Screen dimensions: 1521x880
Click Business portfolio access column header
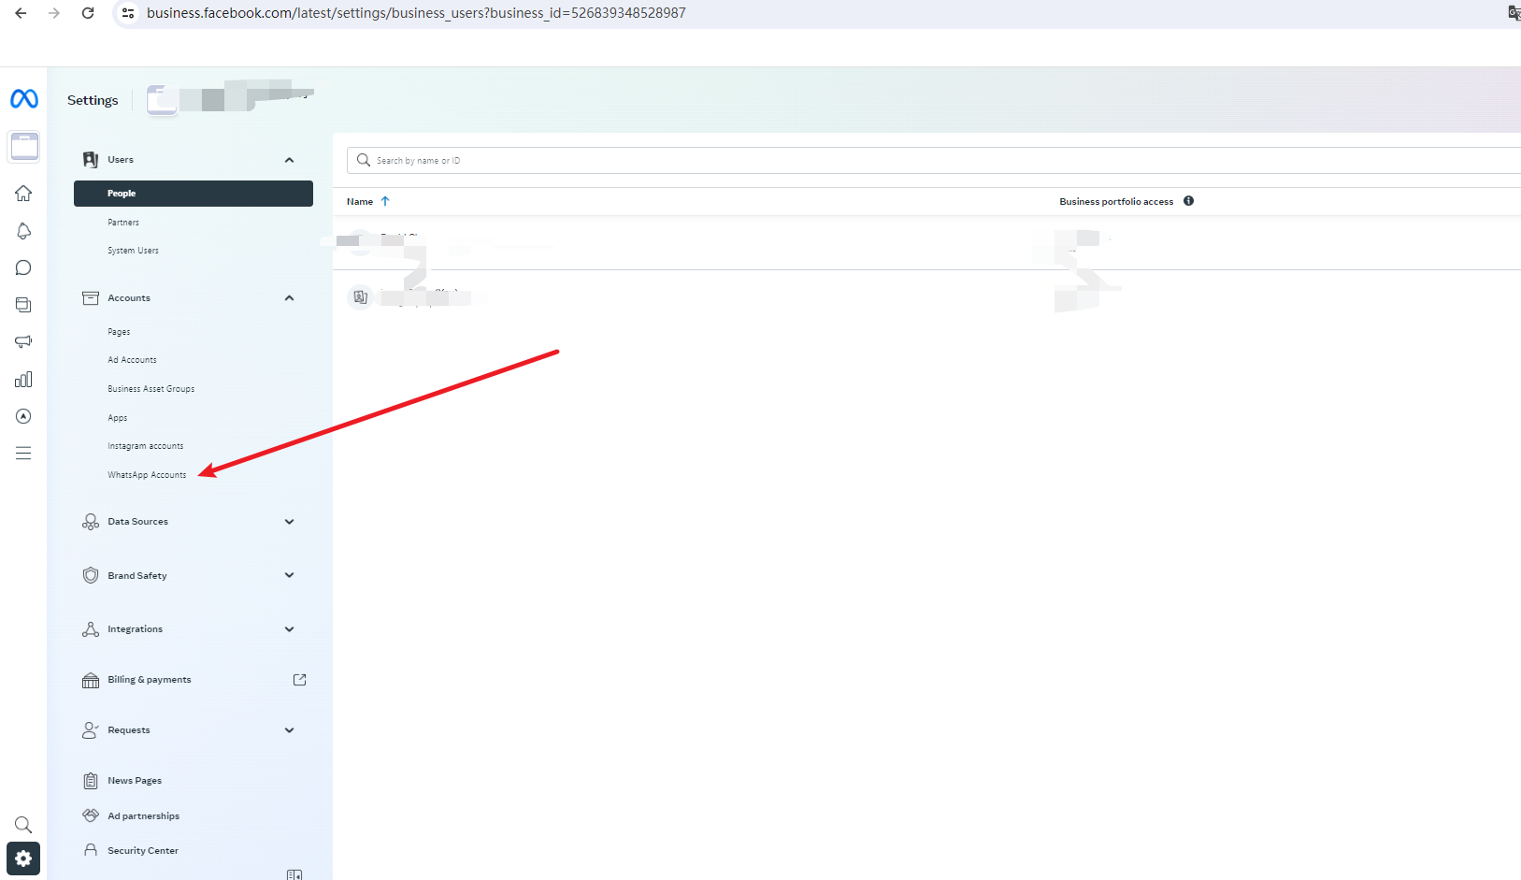pyautogui.click(x=1116, y=201)
